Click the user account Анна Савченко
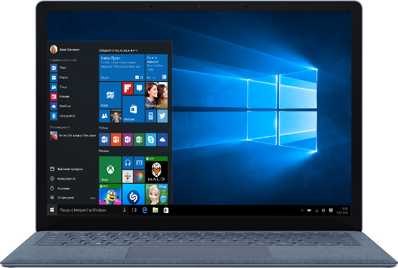This screenshot has width=398, height=268. click(65, 50)
